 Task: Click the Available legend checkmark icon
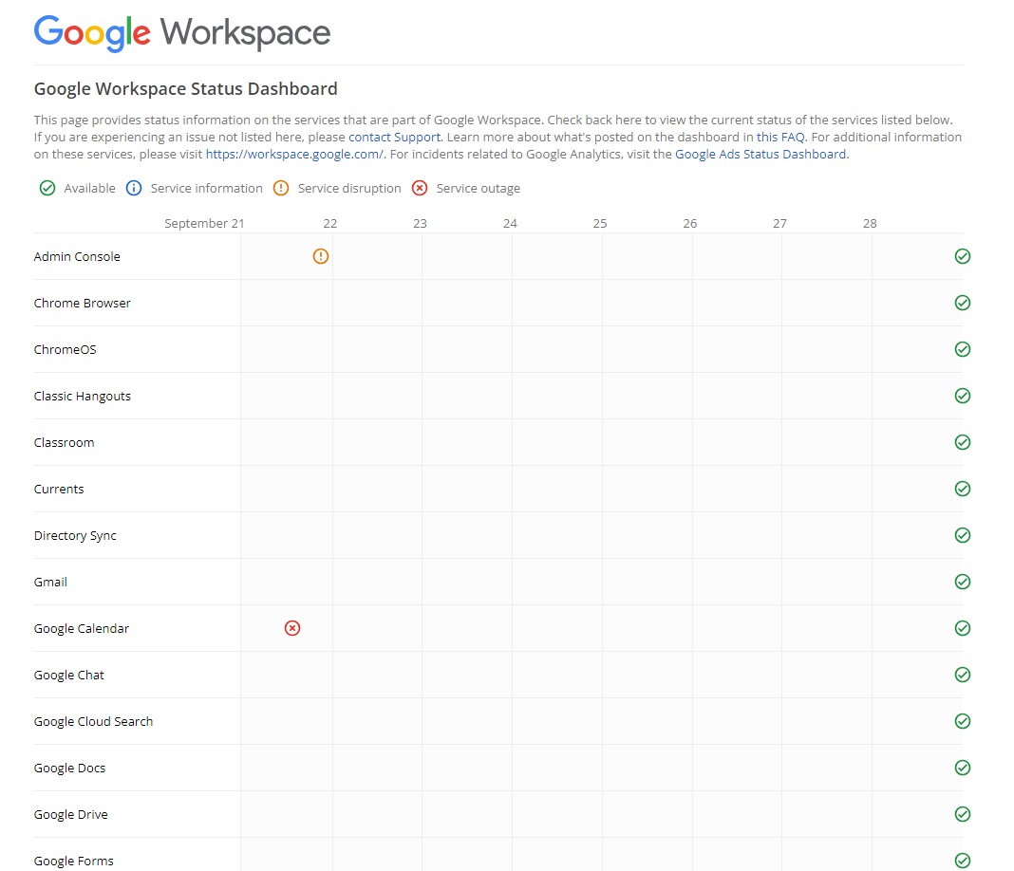(47, 188)
